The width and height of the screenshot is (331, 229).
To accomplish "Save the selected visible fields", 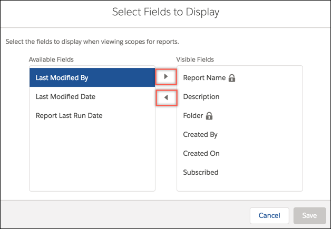I will (x=309, y=215).
